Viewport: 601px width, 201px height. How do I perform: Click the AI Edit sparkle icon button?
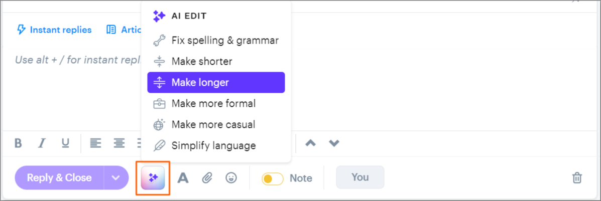coord(154,178)
